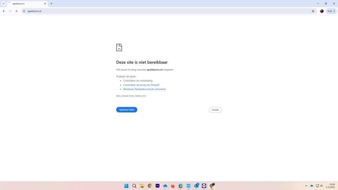The image size is (338, 190).
Task: Open Windows taskbar search
Action: pyautogui.click(x=134, y=186)
